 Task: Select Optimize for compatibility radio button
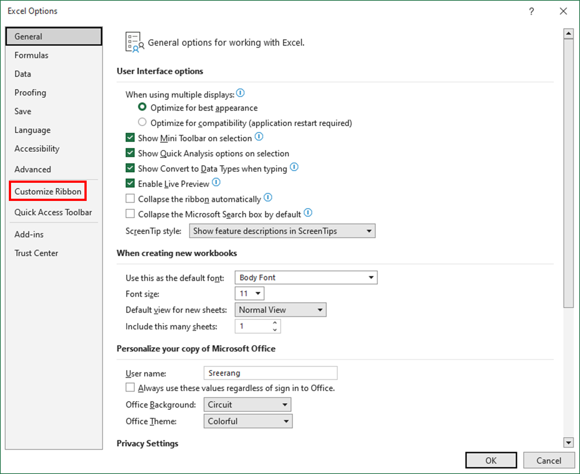pyautogui.click(x=142, y=122)
